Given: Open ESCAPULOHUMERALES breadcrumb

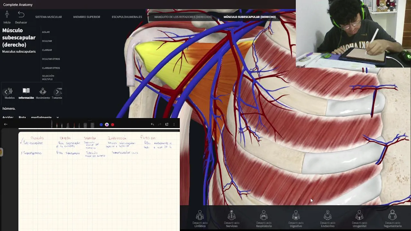Looking at the screenshot, I should coord(127,17).
